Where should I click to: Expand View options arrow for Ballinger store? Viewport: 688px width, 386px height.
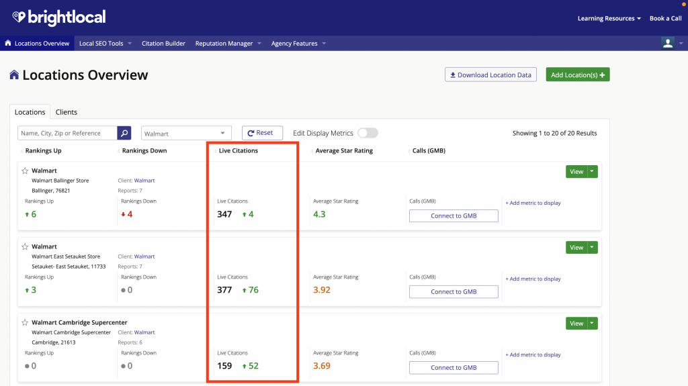tap(593, 172)
